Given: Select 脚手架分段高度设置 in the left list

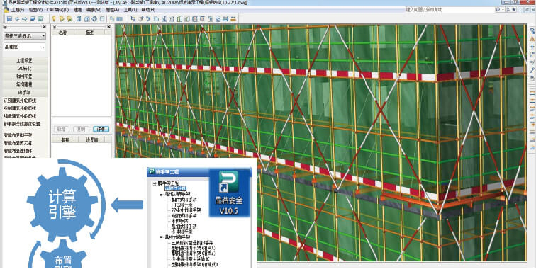Looking at the screenshot, I should click(22, 124).
